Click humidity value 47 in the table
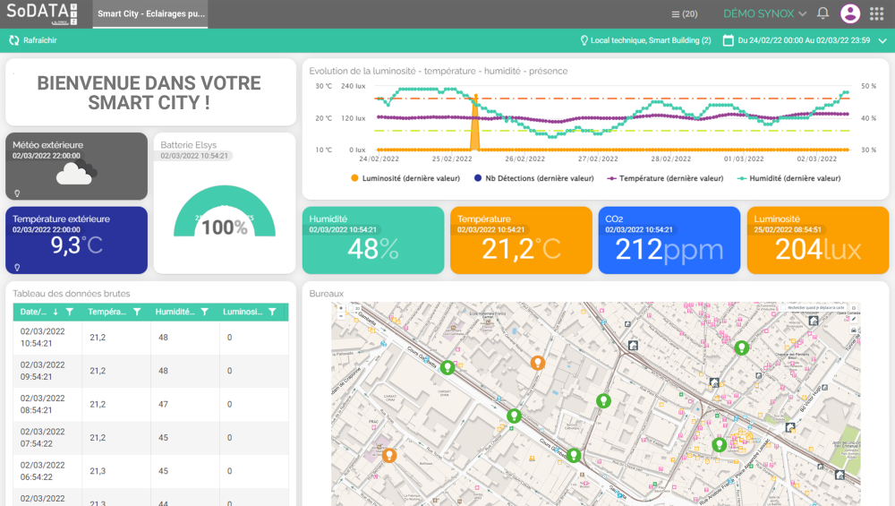Viewport: 895px width, 506px height. [x=163, y=404]
